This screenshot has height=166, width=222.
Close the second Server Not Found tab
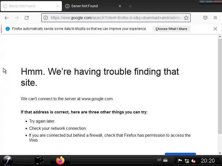coord(120,6)
